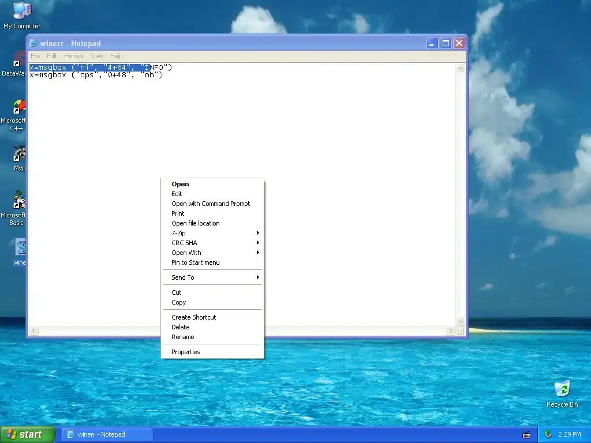
Task: Click the horizontal scrollbar right arrow in Notepad
Action: pyautogui.click(x=450, y=331)
